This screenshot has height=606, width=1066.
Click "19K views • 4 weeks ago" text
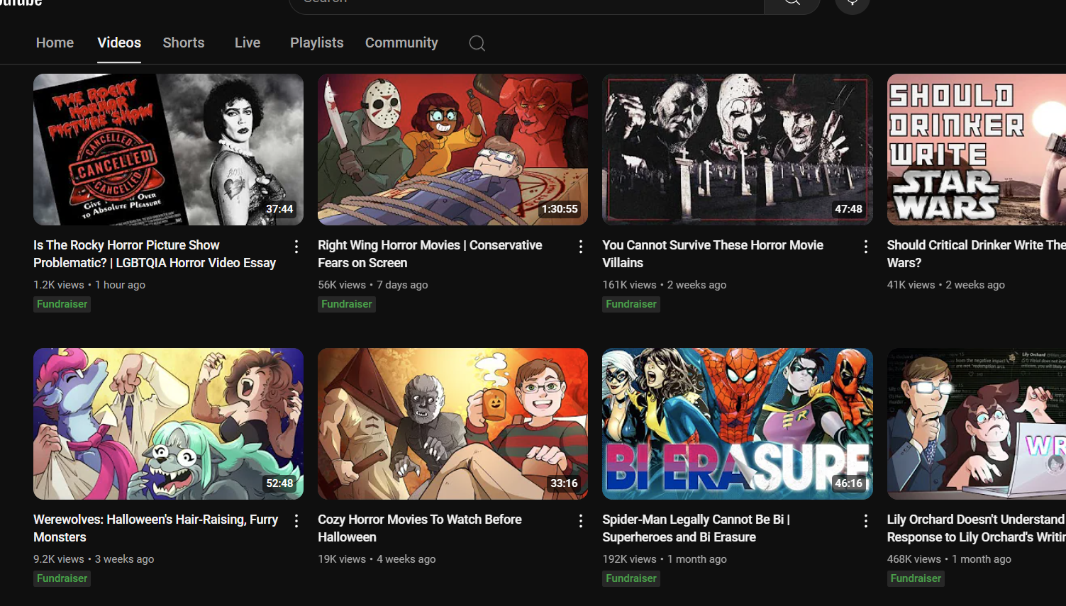point(377,559)
